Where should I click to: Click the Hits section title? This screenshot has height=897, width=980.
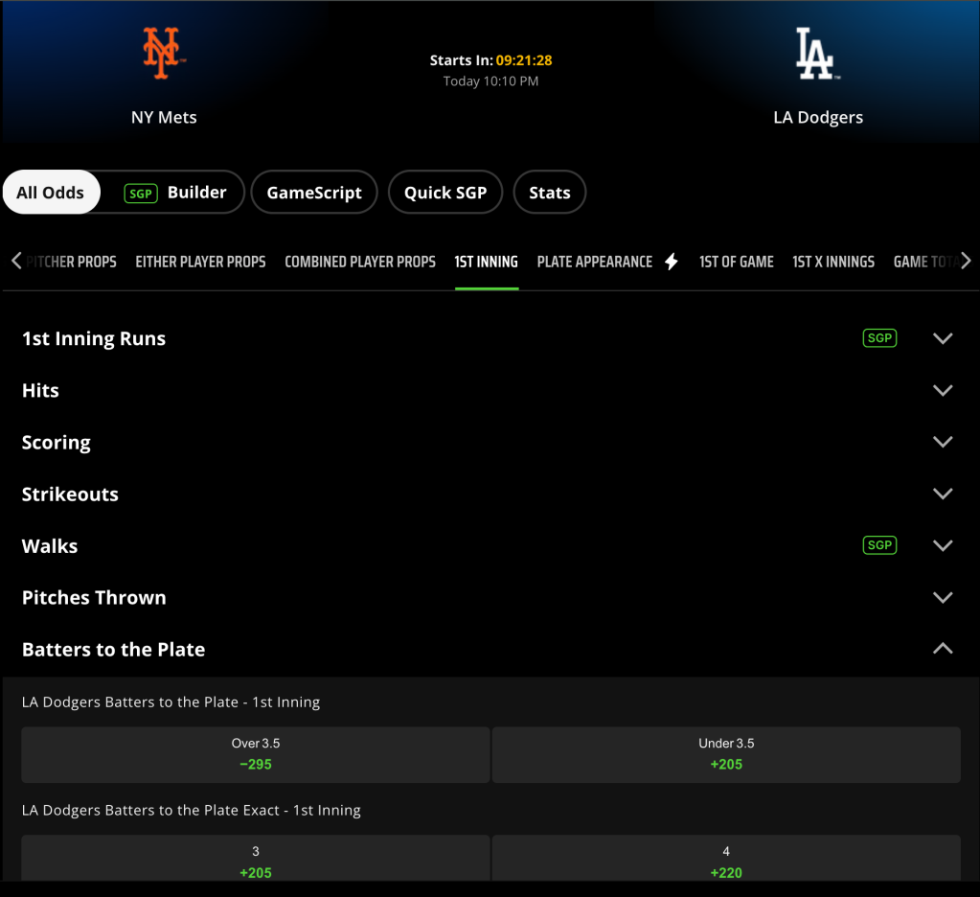coord(40,391)
